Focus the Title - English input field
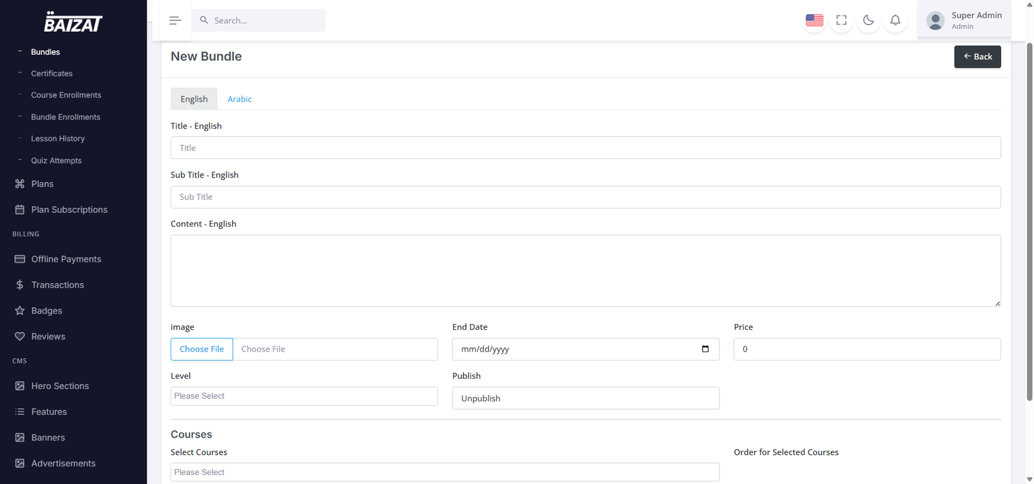This screenshot has width=1034, height=484. (x=585, y=148)
